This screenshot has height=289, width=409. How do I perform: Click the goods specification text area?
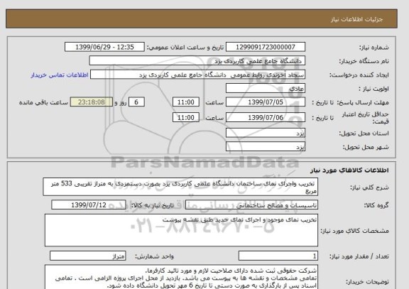click(181, 230)
